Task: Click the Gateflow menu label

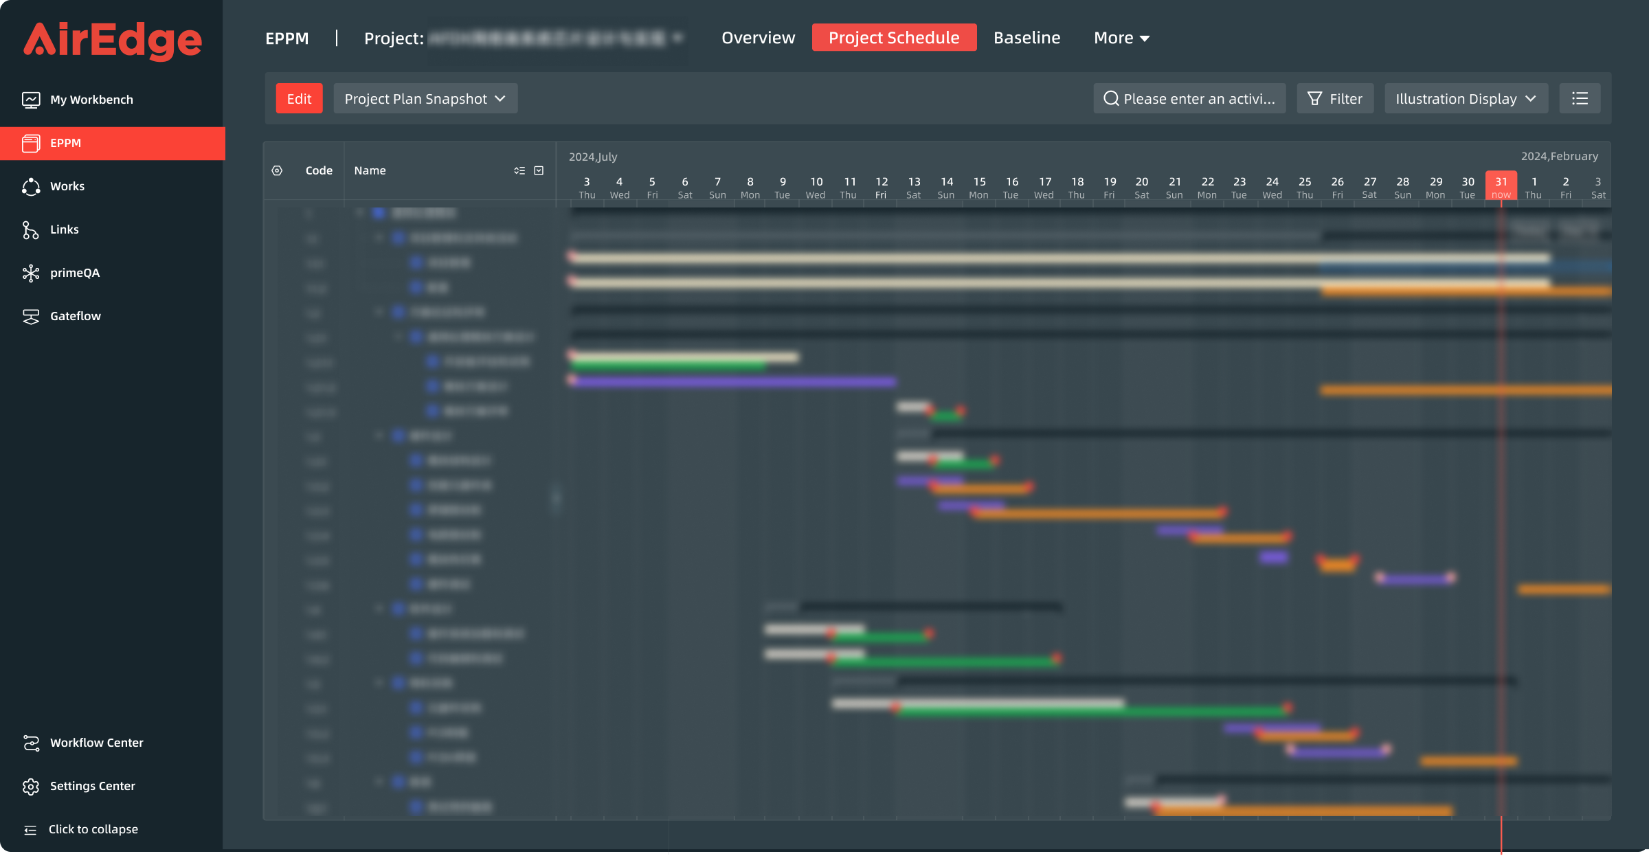Action: (75, 316)
